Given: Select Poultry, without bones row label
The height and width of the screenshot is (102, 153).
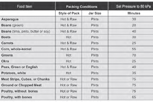Looking at the screenshot, I should coord(20,91).
